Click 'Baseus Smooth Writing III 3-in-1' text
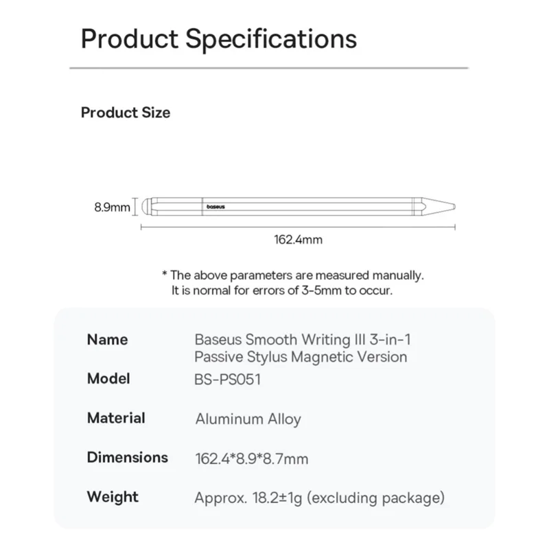Viewport: 549px width, 549px height. [303, 339]
